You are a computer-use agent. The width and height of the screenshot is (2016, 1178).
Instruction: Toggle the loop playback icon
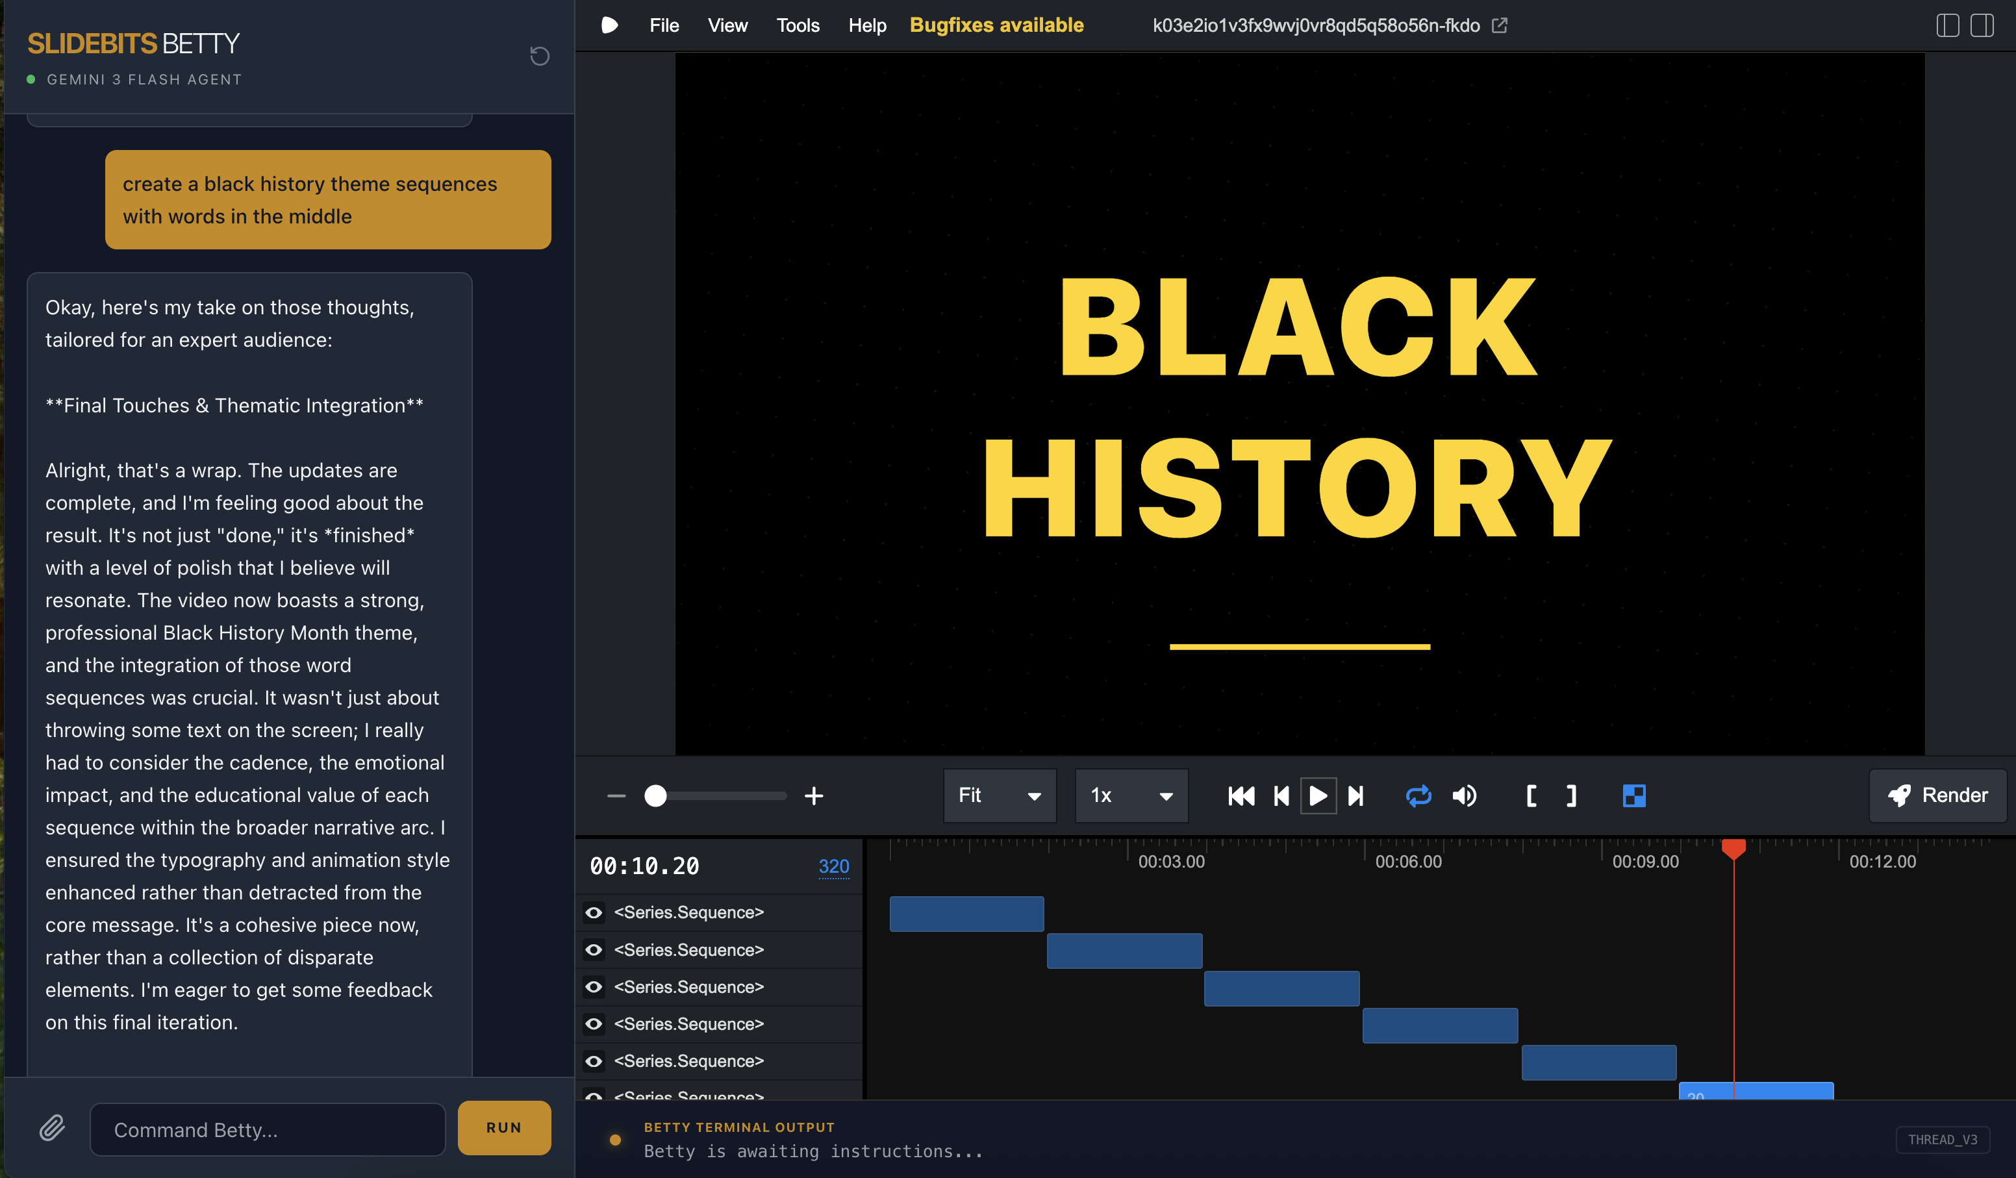pyautogui.click(x=1418, y=796)
